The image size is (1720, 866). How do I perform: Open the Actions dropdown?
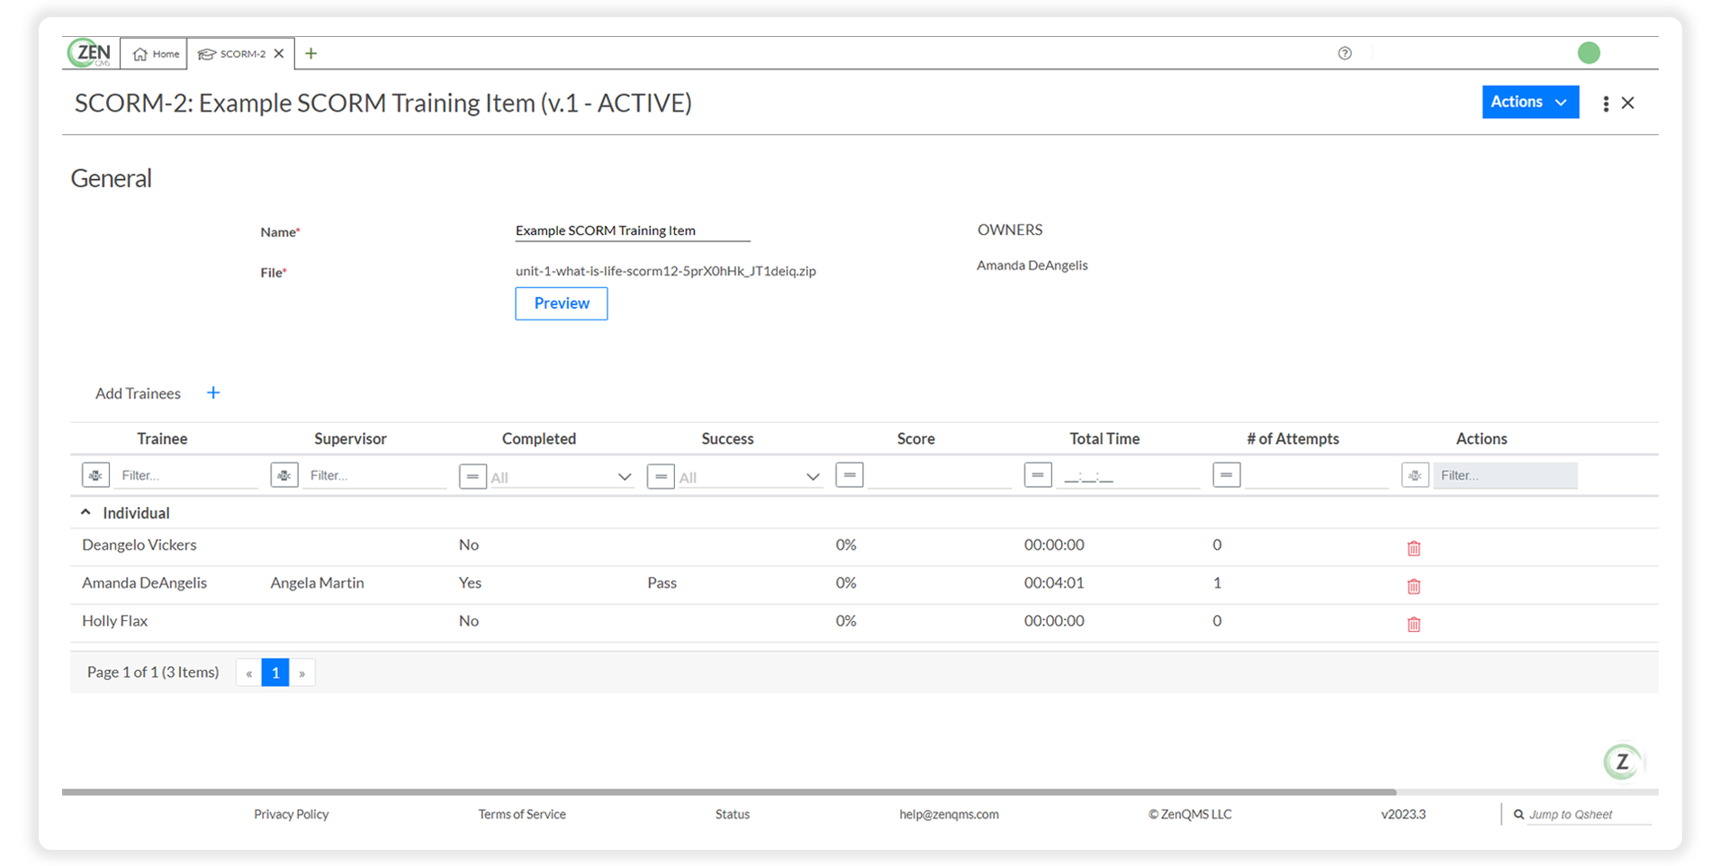(1529, 102)
